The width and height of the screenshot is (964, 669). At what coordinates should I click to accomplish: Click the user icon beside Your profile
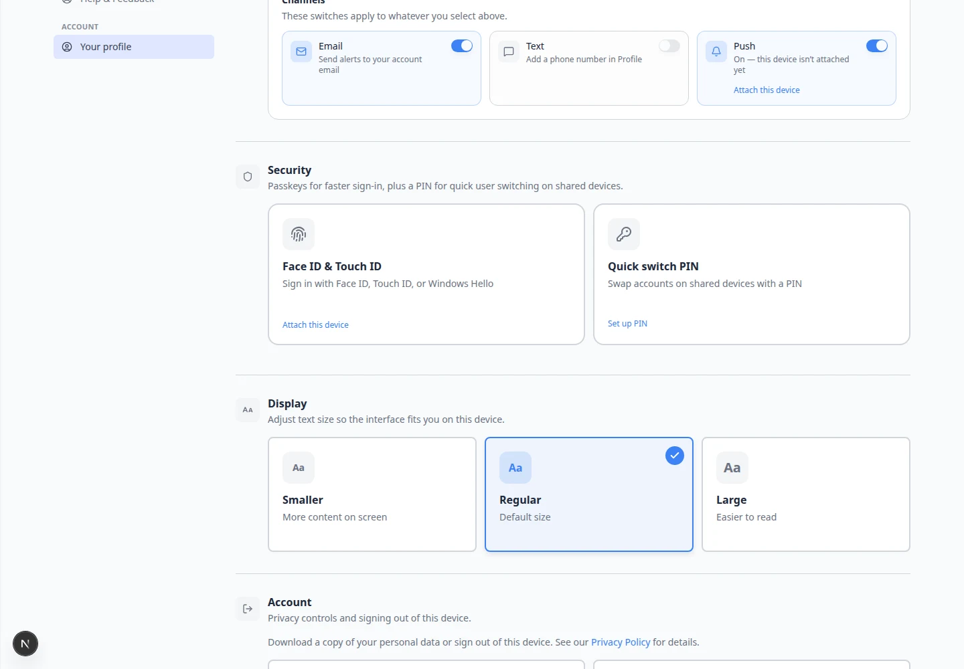(67, 47)
